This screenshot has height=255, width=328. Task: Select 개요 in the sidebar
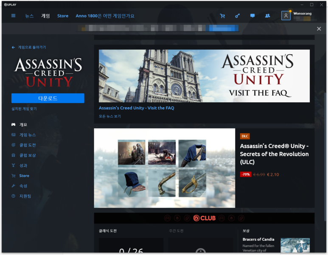(x=23, y=124)
